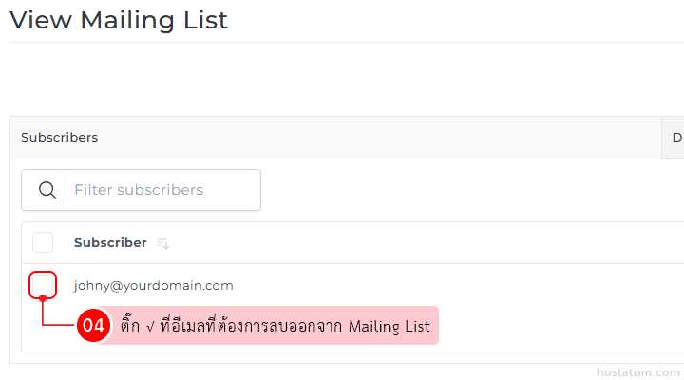684x380 pixels.
Task: Click the View Mailing List heading
Action: point(119,19)
